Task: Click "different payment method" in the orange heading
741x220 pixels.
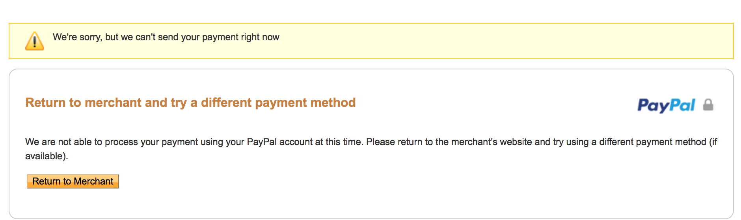Action: pyautogui.click(x=278, y=103)
